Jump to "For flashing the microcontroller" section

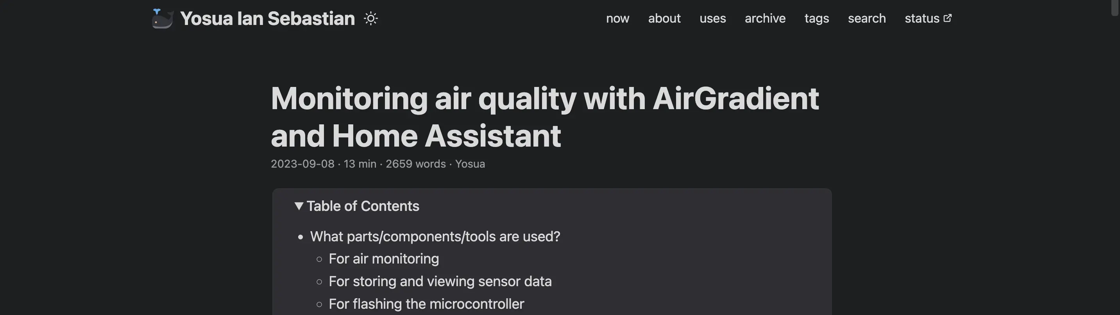tap(426, 304)
